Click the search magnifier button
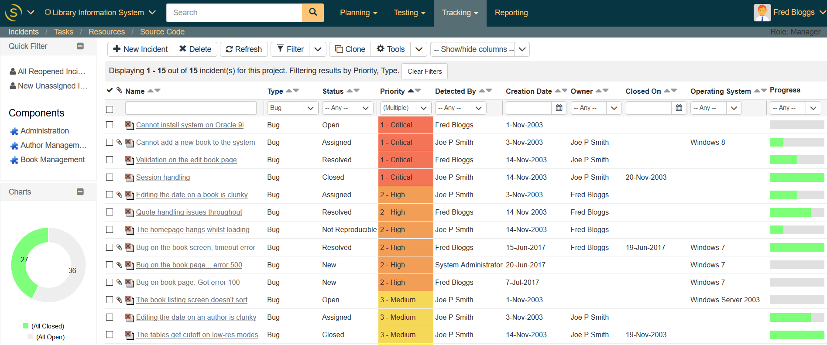Screen dimensions: 827x345 click(x=312, y=13)
